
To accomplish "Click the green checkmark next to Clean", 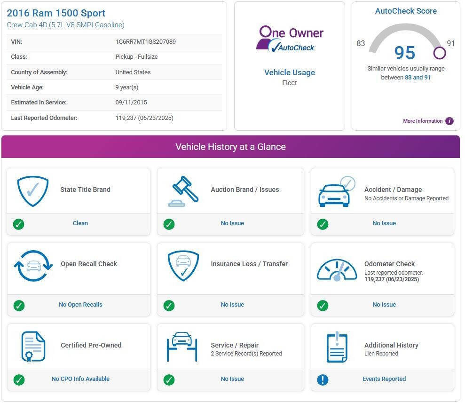I will [19, 224].
